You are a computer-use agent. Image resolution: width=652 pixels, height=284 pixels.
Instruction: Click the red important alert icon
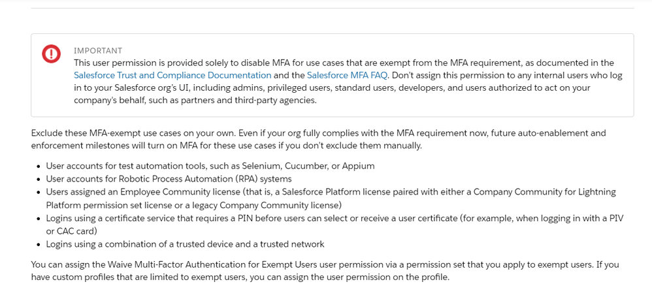51,54
